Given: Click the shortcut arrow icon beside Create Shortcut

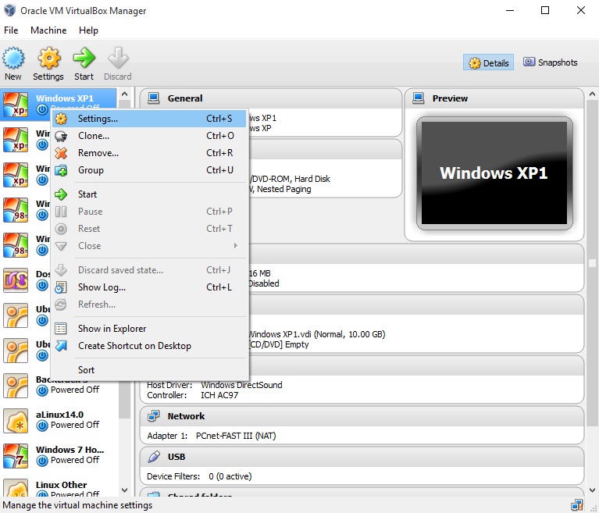Looking at the screenshot, I should (x=61, y=346).
